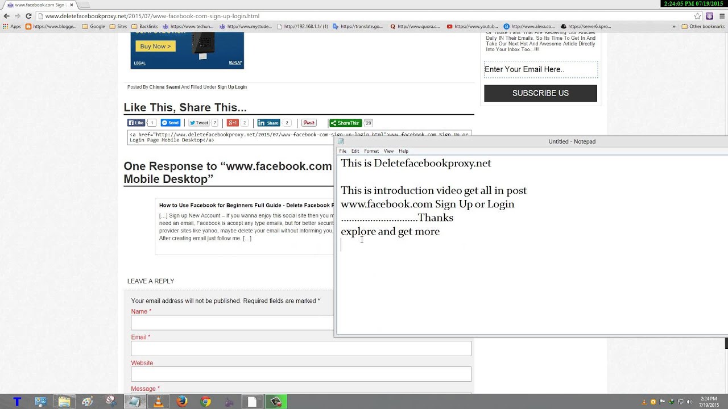Close the www.facebook.com Sign tab
Screen dimensions: 728x409
click(x=71, y=5)
